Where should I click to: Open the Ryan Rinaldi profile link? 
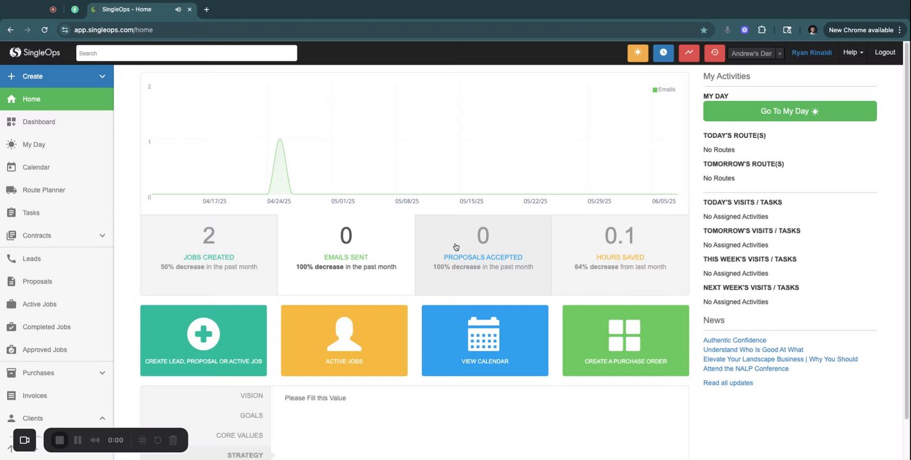[x=812, y=53]
